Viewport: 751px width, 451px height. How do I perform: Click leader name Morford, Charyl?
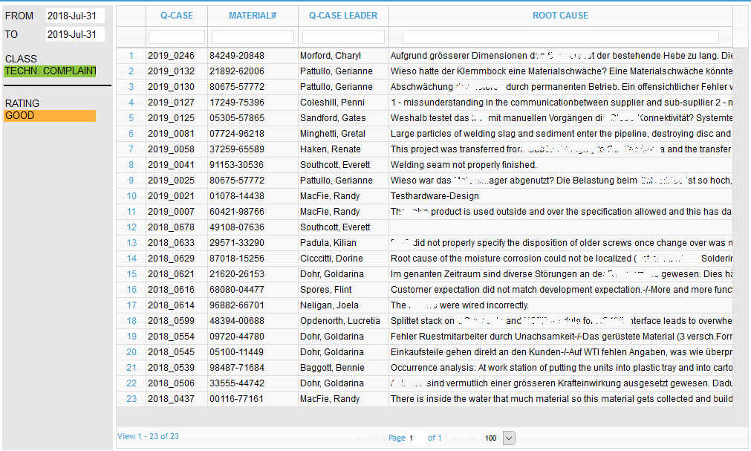[331, 56]
